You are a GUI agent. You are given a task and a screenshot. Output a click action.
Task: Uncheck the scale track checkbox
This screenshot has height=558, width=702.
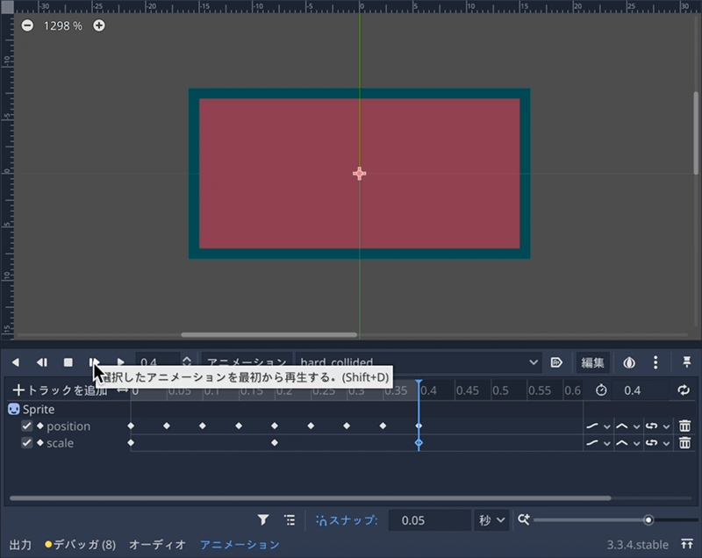coord(27,443)
